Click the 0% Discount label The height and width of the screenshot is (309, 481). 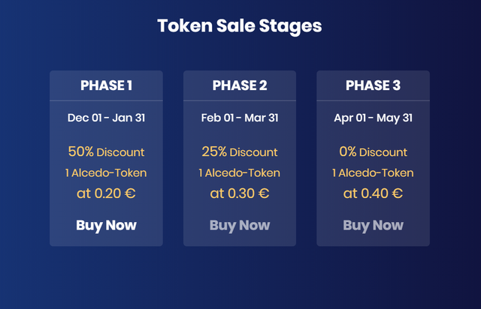(373, 151)
